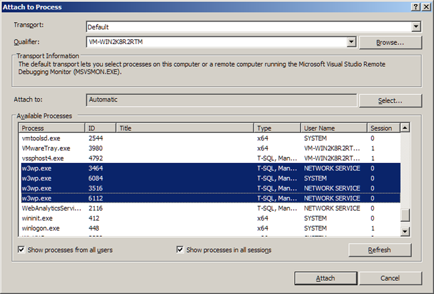Toggle Show processes from all users
Screen dimensions: 434x294
click(23, 250)
